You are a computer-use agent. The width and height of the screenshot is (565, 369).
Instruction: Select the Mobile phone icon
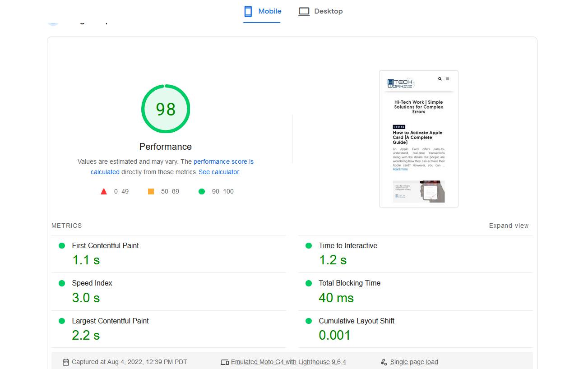point(247,11)
